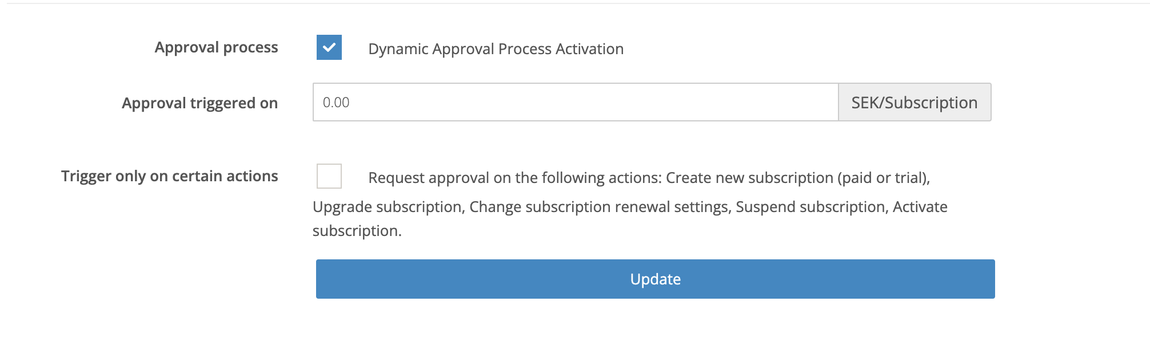Viewport: 1150px width, 342px height.
Task: Click the Trigger only on certain actions label
Action: (x=170, y=176)
